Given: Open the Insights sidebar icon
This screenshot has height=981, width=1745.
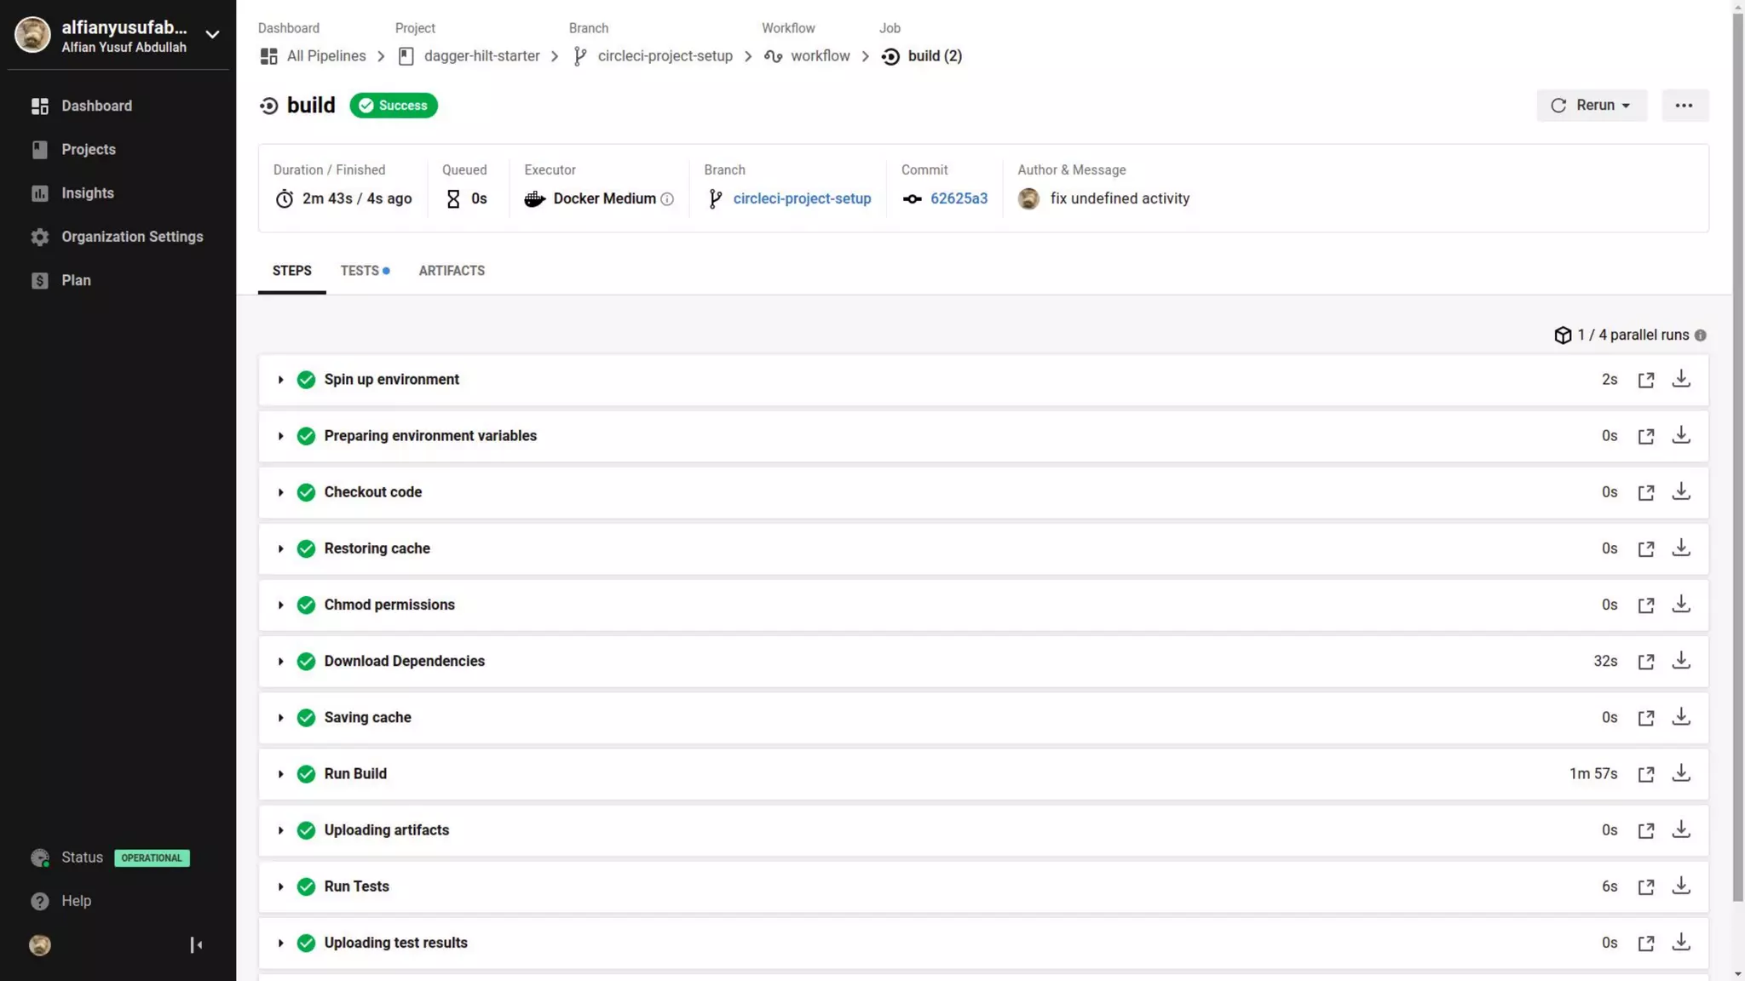Looking at the screenshot, I should tap(39, 193).
